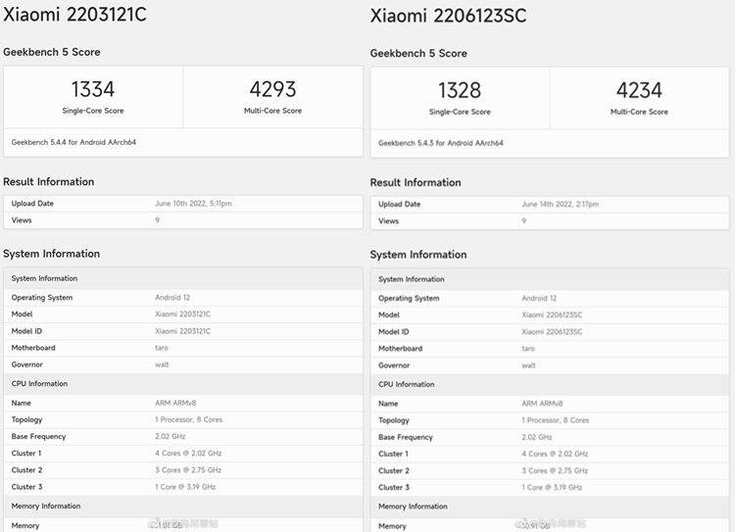Click the left Topology row value
This screenshot has height=532, width=735.
pyautogui.click(x=189, y=419)
